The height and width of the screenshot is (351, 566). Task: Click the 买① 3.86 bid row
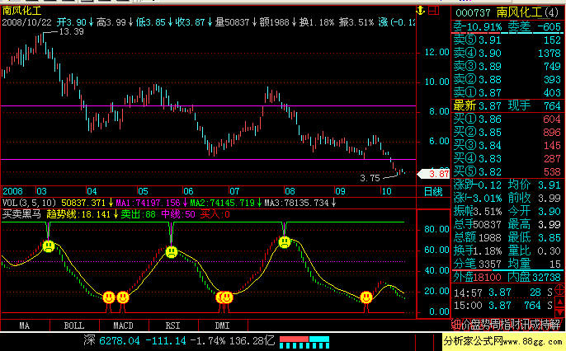pos(507,119)
